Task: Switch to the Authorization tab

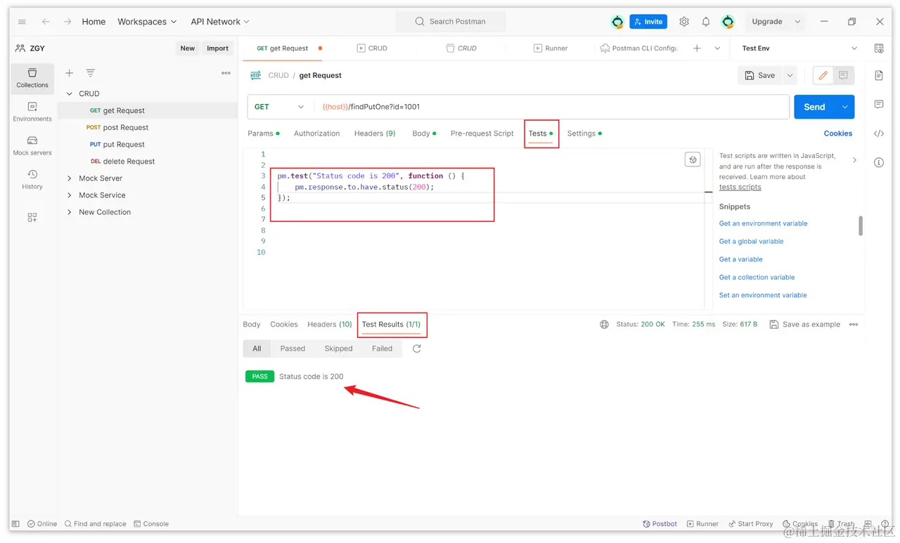Action: pos(316,133)
